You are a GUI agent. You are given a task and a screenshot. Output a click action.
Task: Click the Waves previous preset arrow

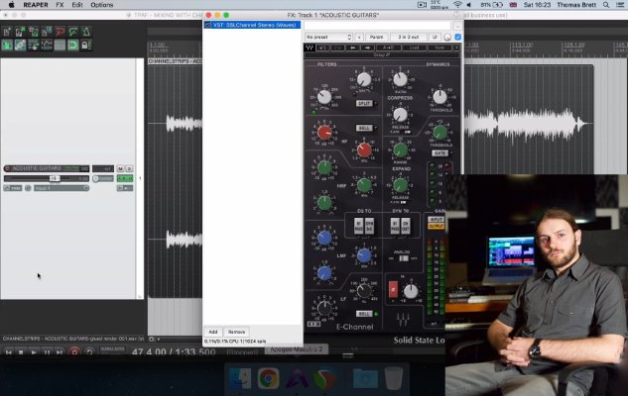pyautogui.click(x=352, y=48)
